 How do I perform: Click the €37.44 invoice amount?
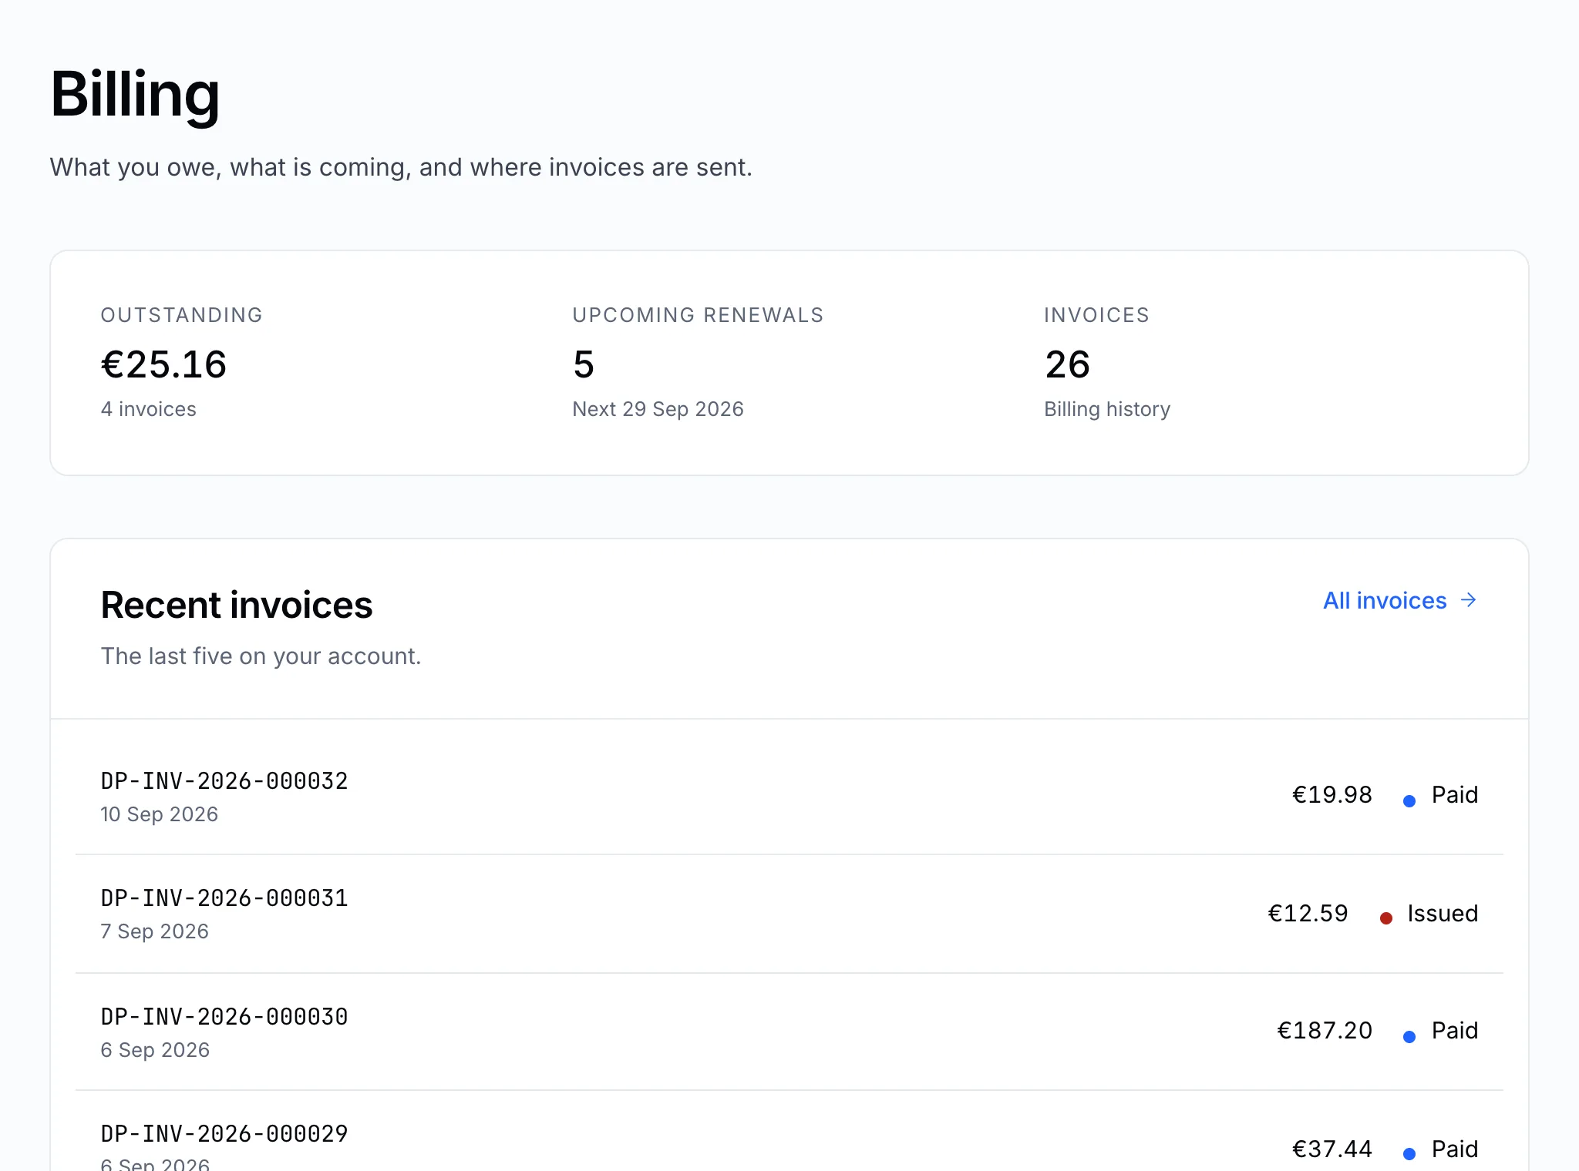[1332, 1149]
